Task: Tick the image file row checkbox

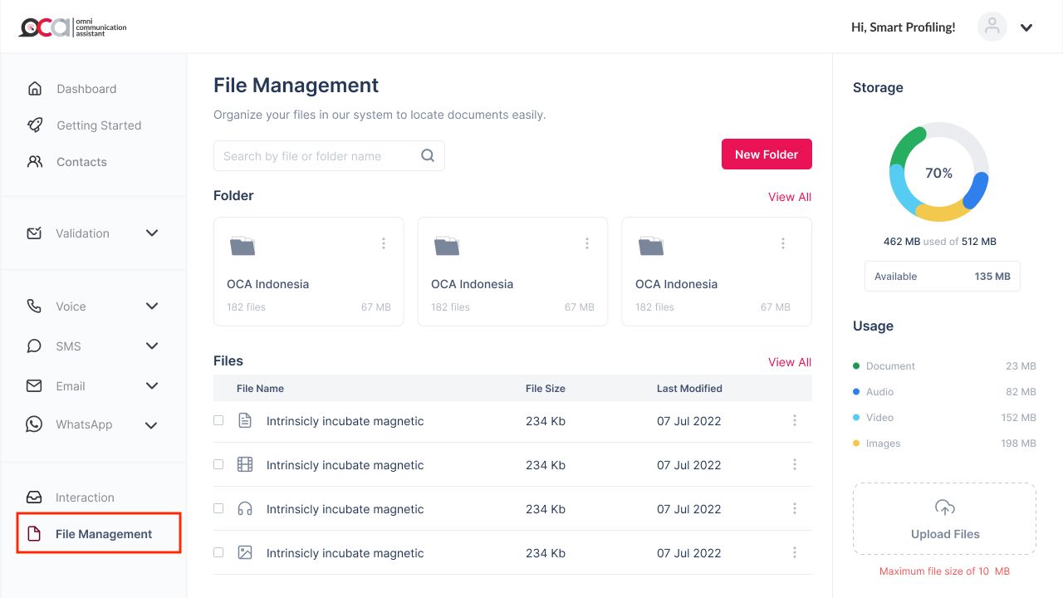Action: [218, 552]
